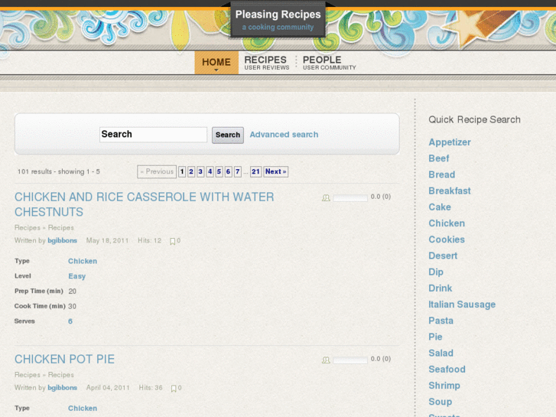Image resolution: width=556 pixels, height=417 pixels.
Task: Click the '101 results - showing 1 - 5' text
Action: (59, 171)
